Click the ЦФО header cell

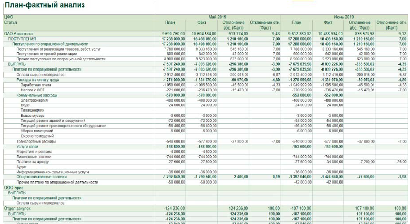[x=8, y=17]
